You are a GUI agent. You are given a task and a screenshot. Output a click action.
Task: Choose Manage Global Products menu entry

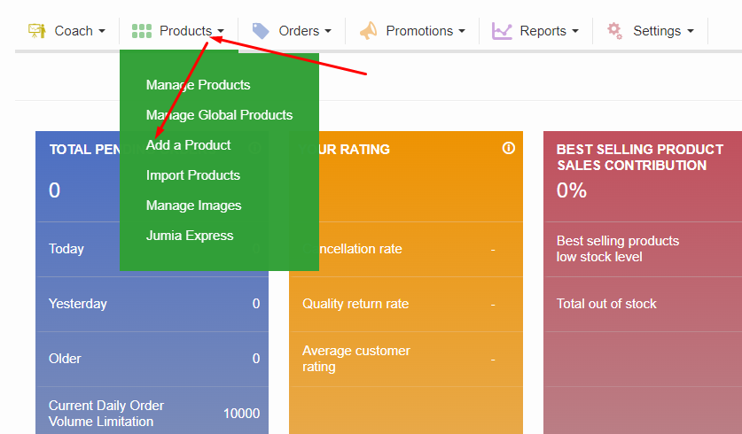[219, 115]
